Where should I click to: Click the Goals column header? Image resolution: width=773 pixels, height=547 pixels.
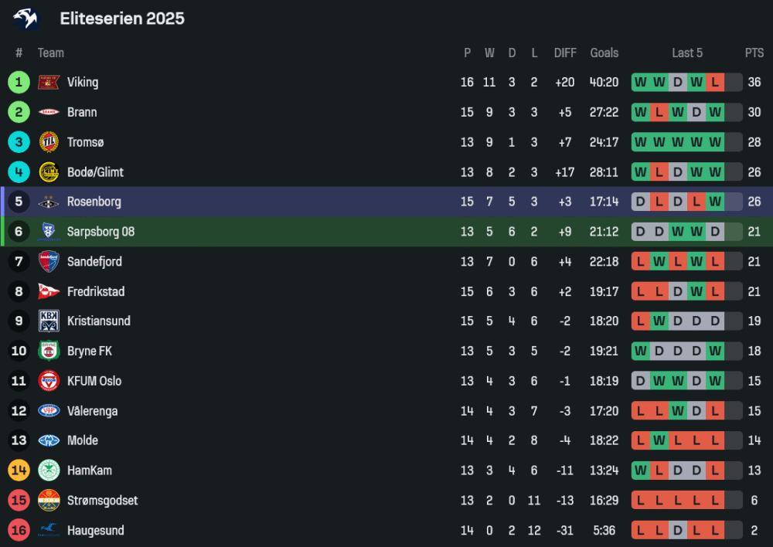coord(604,53)
